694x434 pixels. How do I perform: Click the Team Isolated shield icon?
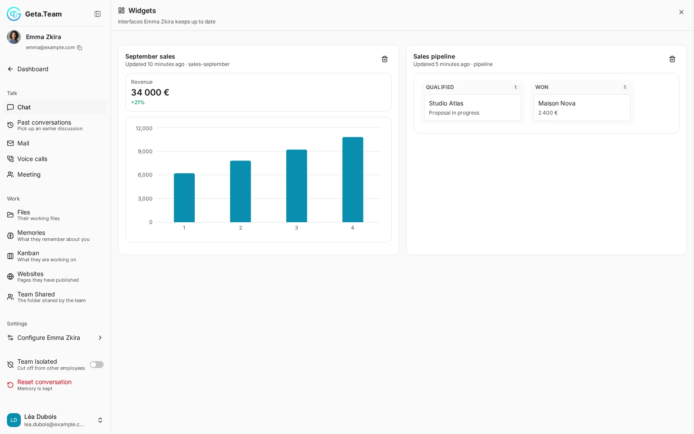coord(10,365)
